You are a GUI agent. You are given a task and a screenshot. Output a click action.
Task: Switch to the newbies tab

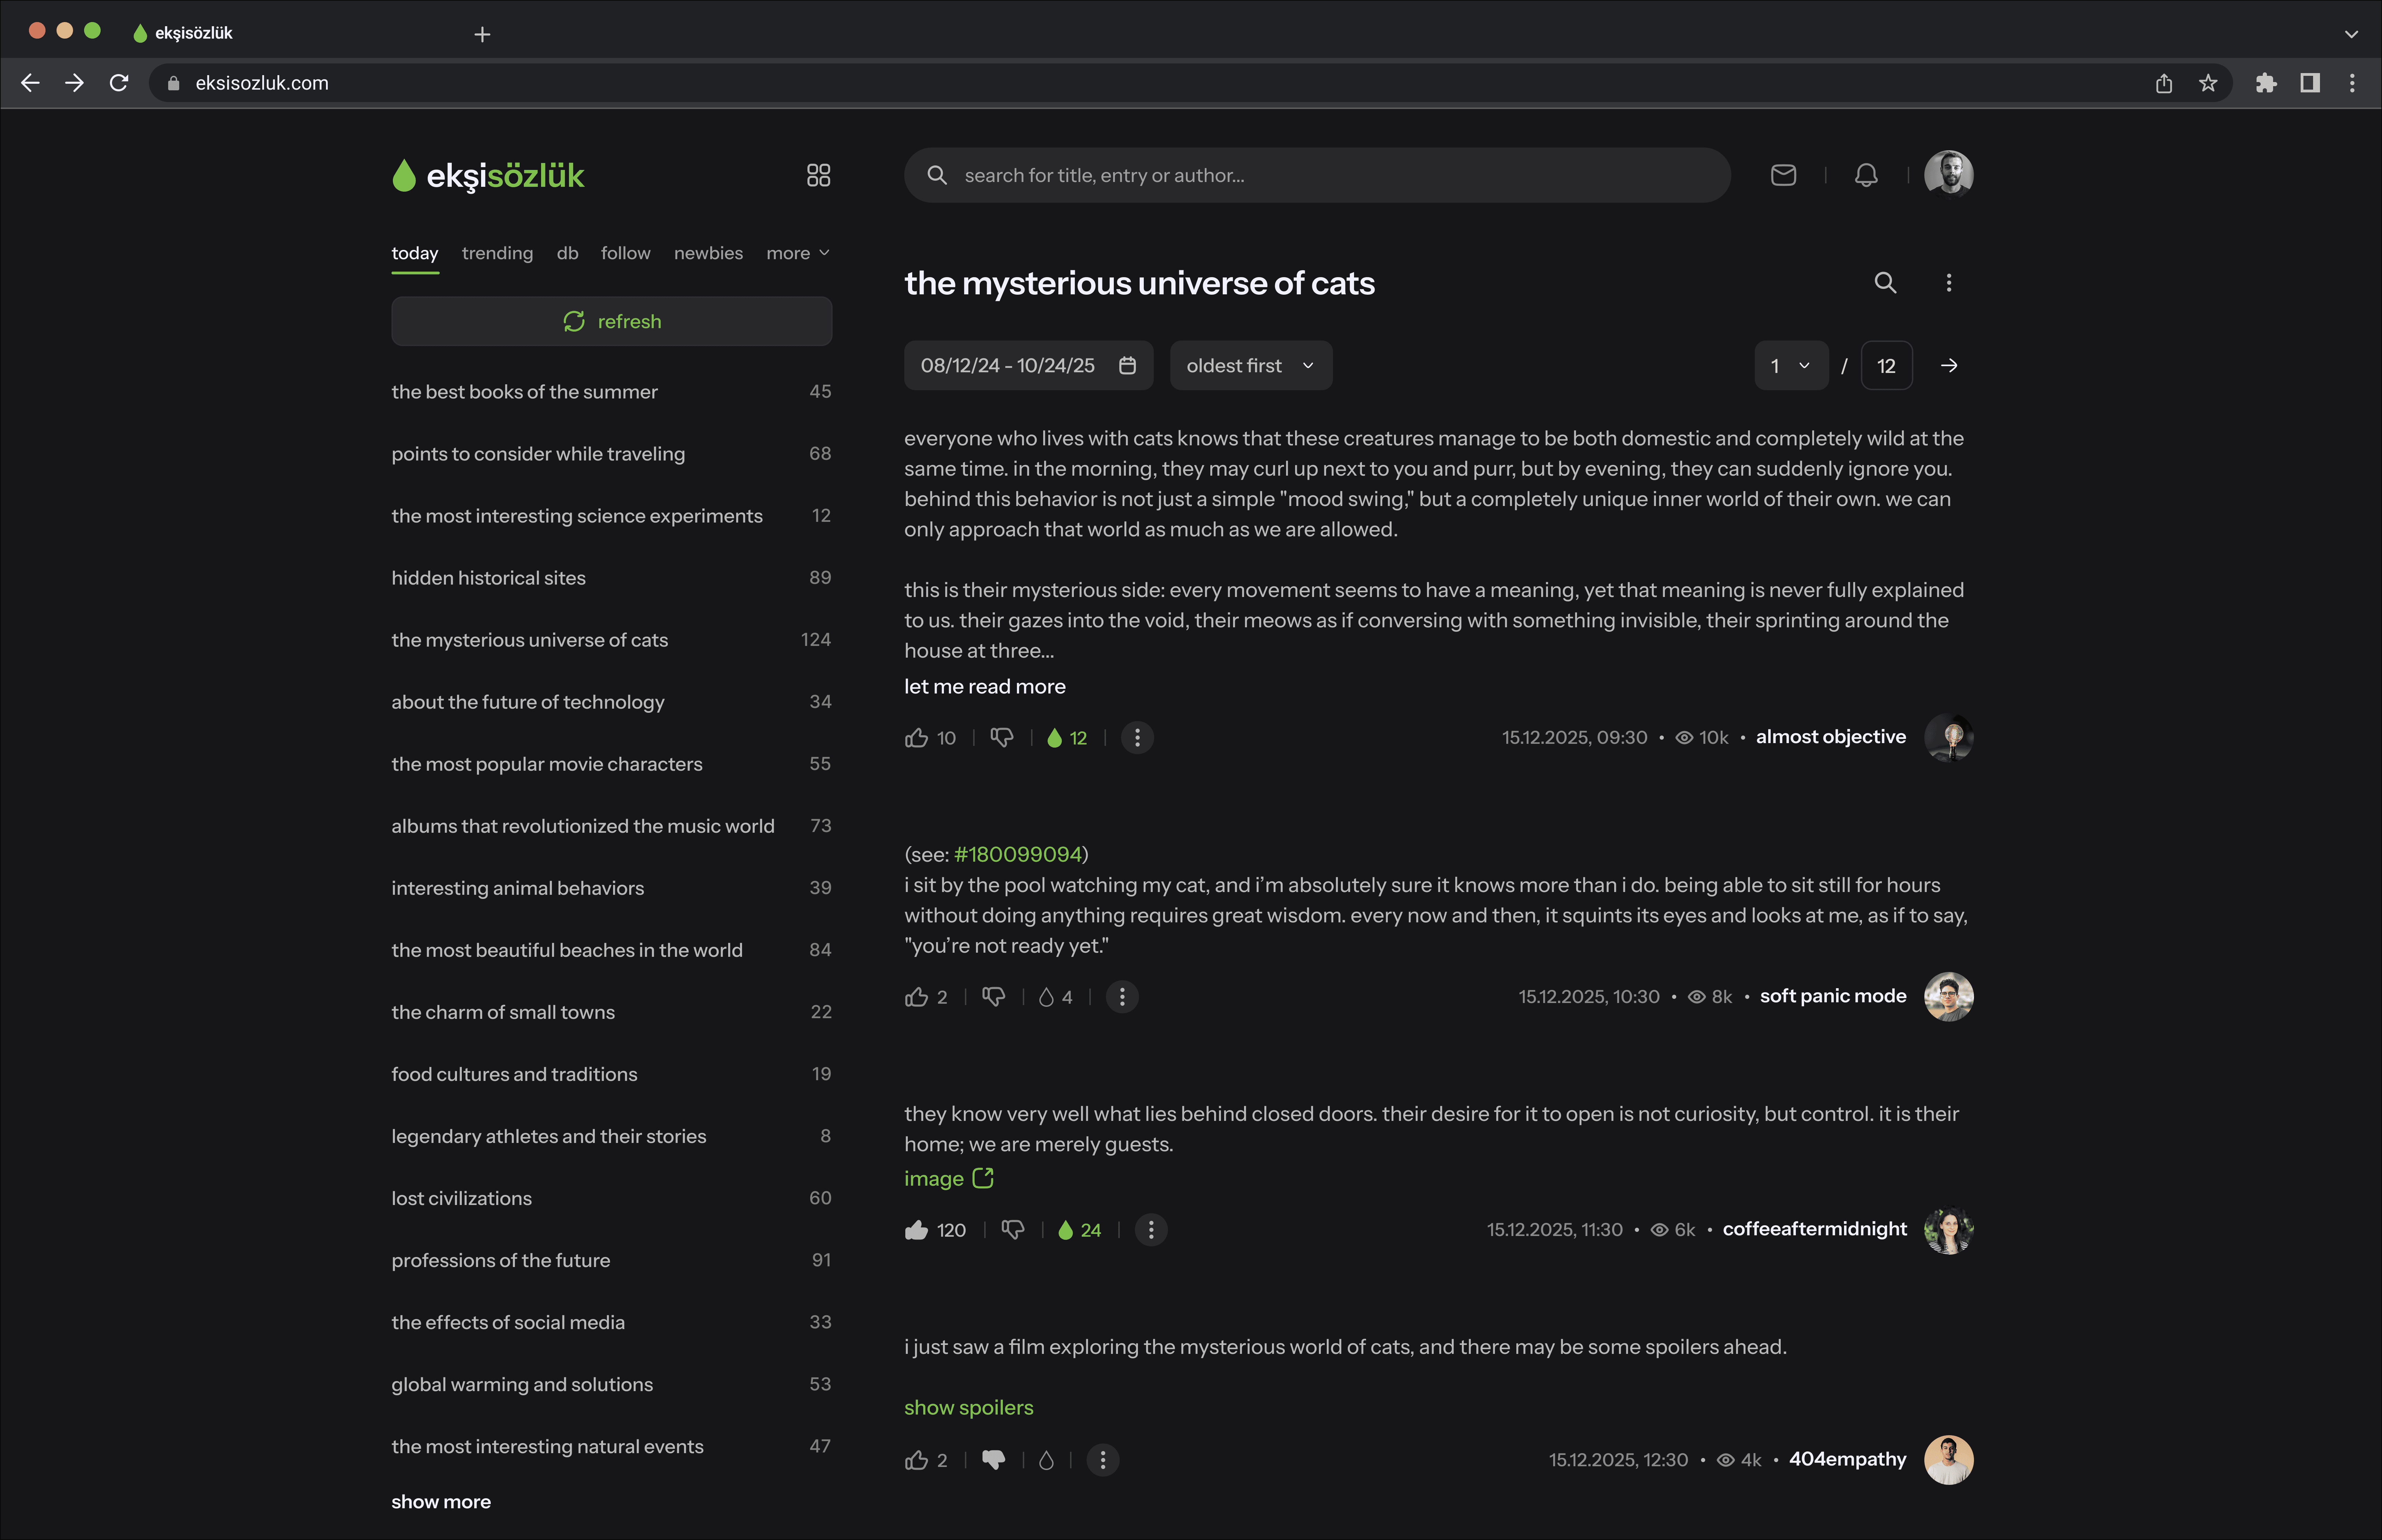click(x=708, y=253)
